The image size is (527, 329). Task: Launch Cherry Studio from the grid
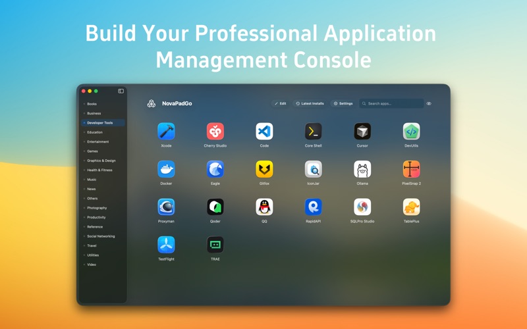(215, 131)
